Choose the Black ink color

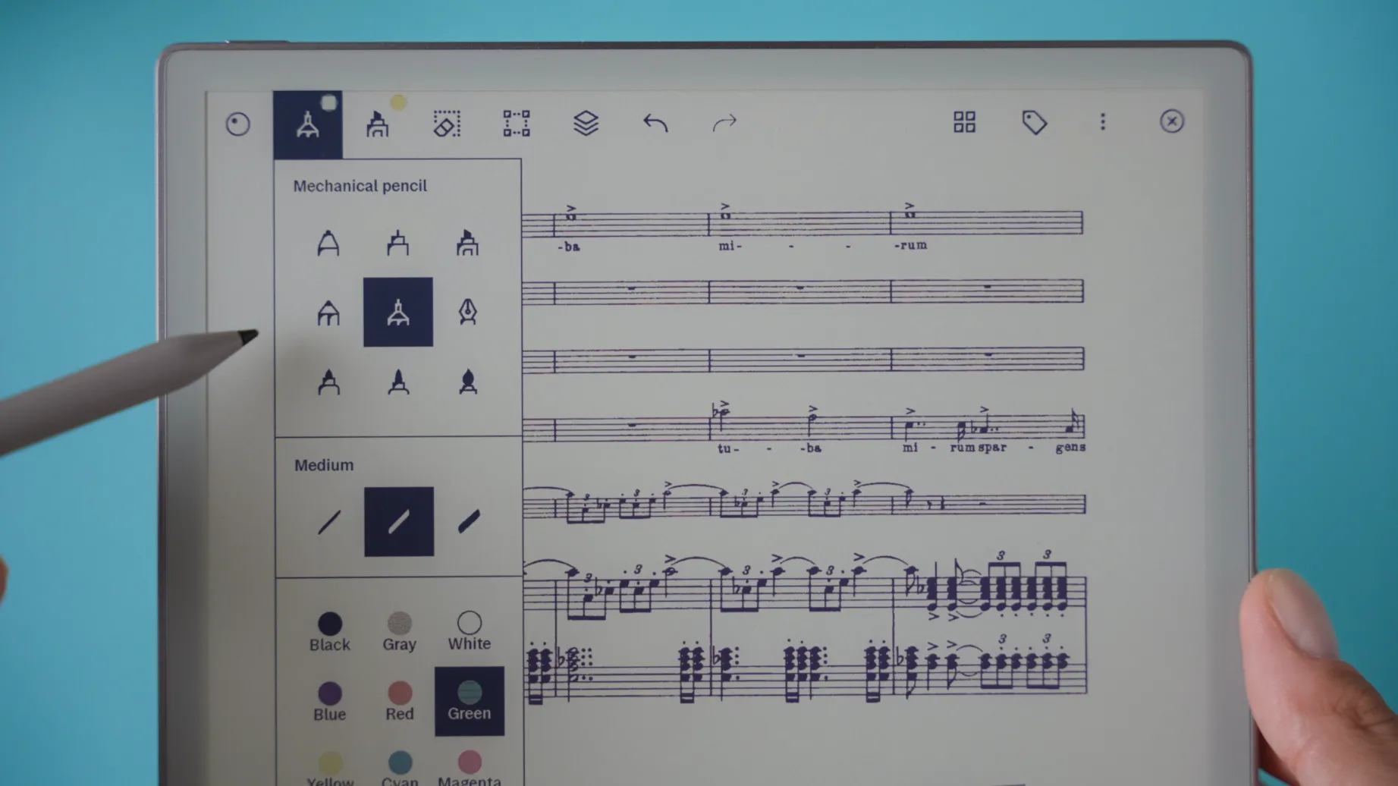[x=329, y=632]
